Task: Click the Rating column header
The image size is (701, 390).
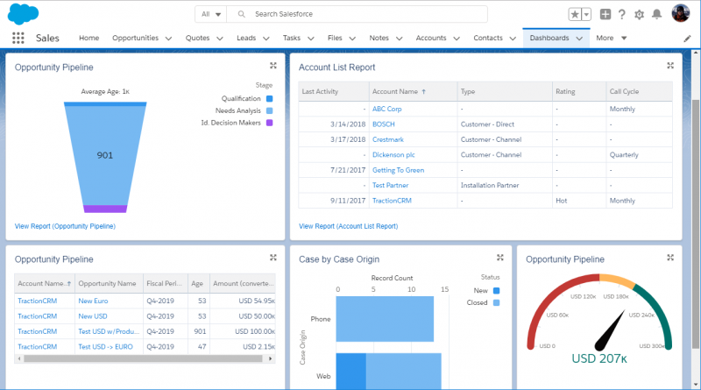Action: click(579, 91)
